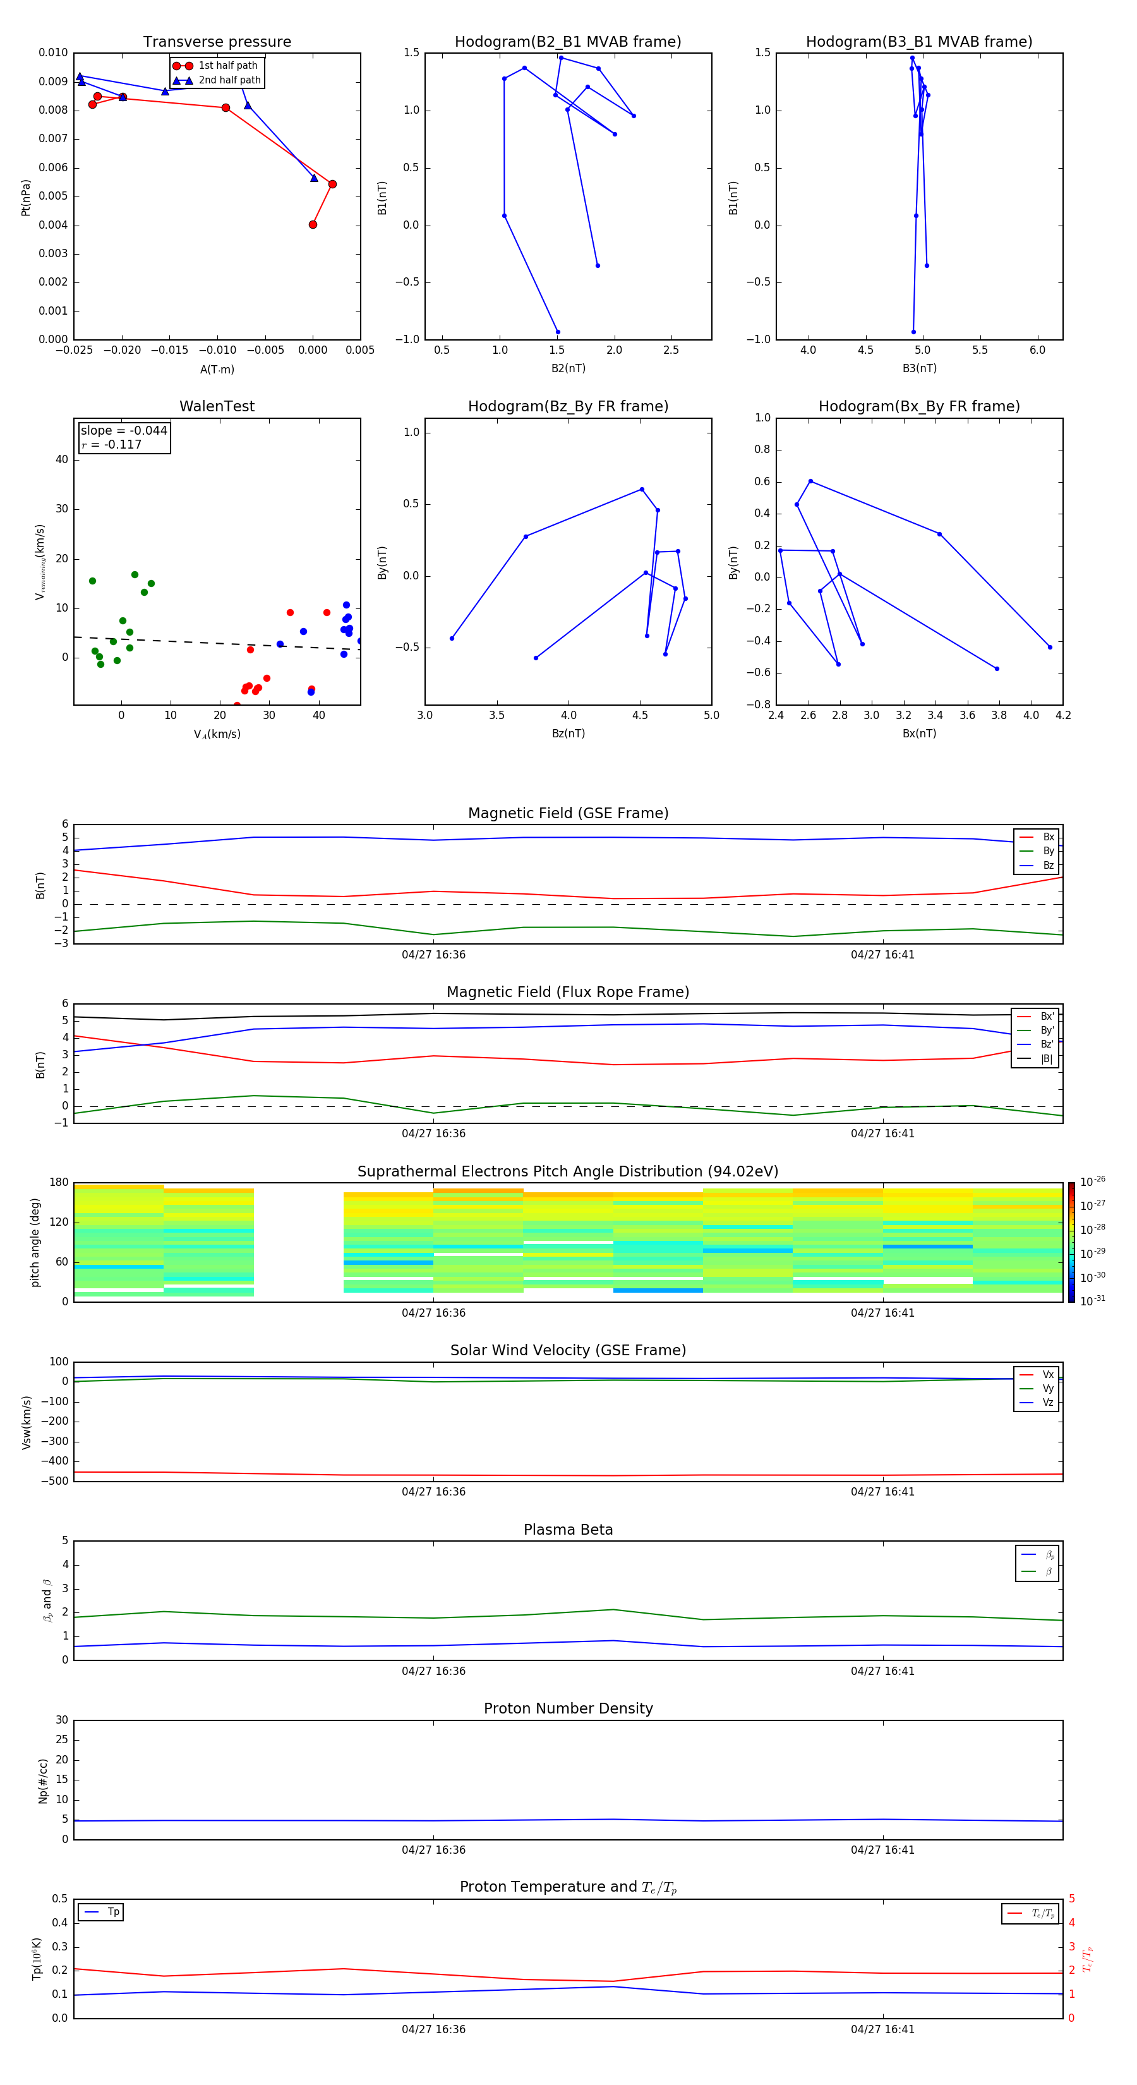Click the β legend entry below βp
This screenshot has height=2085, width=1137.
(x=1037, y=1571)
